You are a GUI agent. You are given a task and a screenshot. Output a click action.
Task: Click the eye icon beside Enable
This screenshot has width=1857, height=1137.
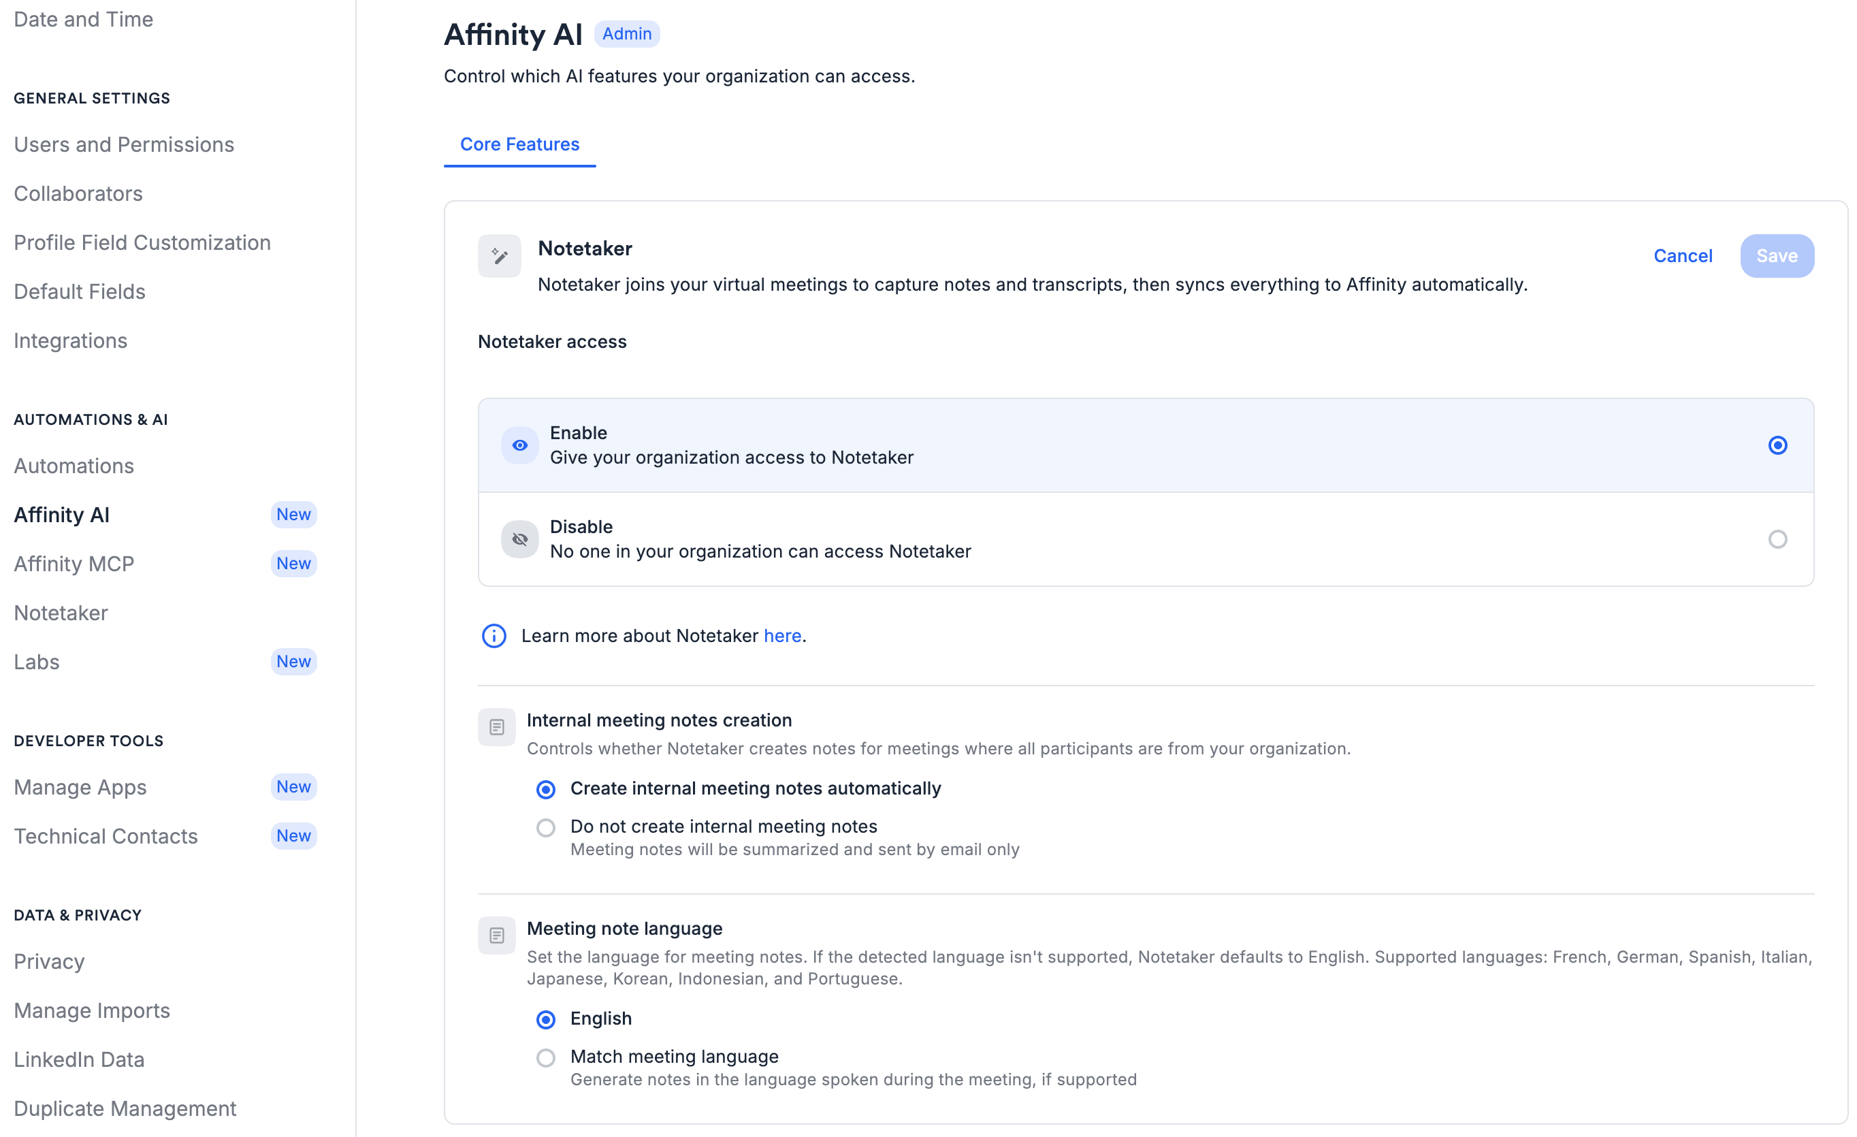[520, 445]
